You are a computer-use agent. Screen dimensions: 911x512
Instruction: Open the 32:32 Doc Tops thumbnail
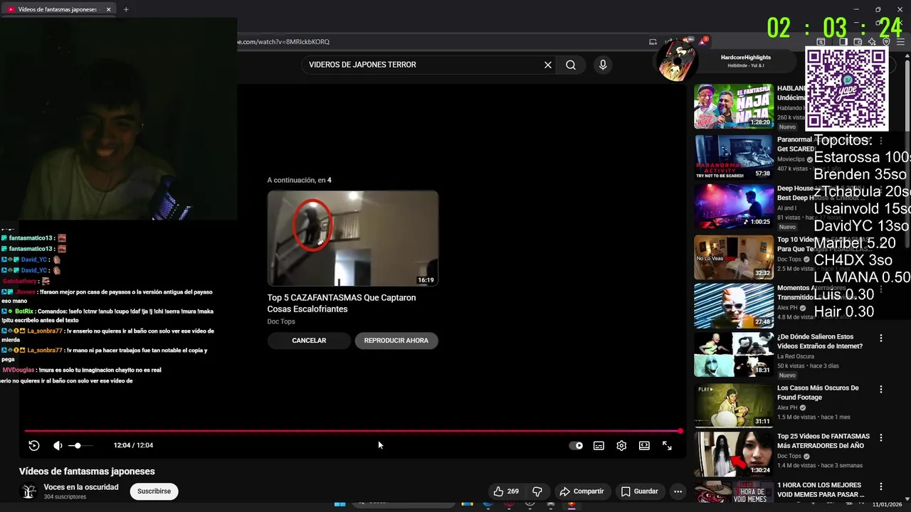(734, 257)
